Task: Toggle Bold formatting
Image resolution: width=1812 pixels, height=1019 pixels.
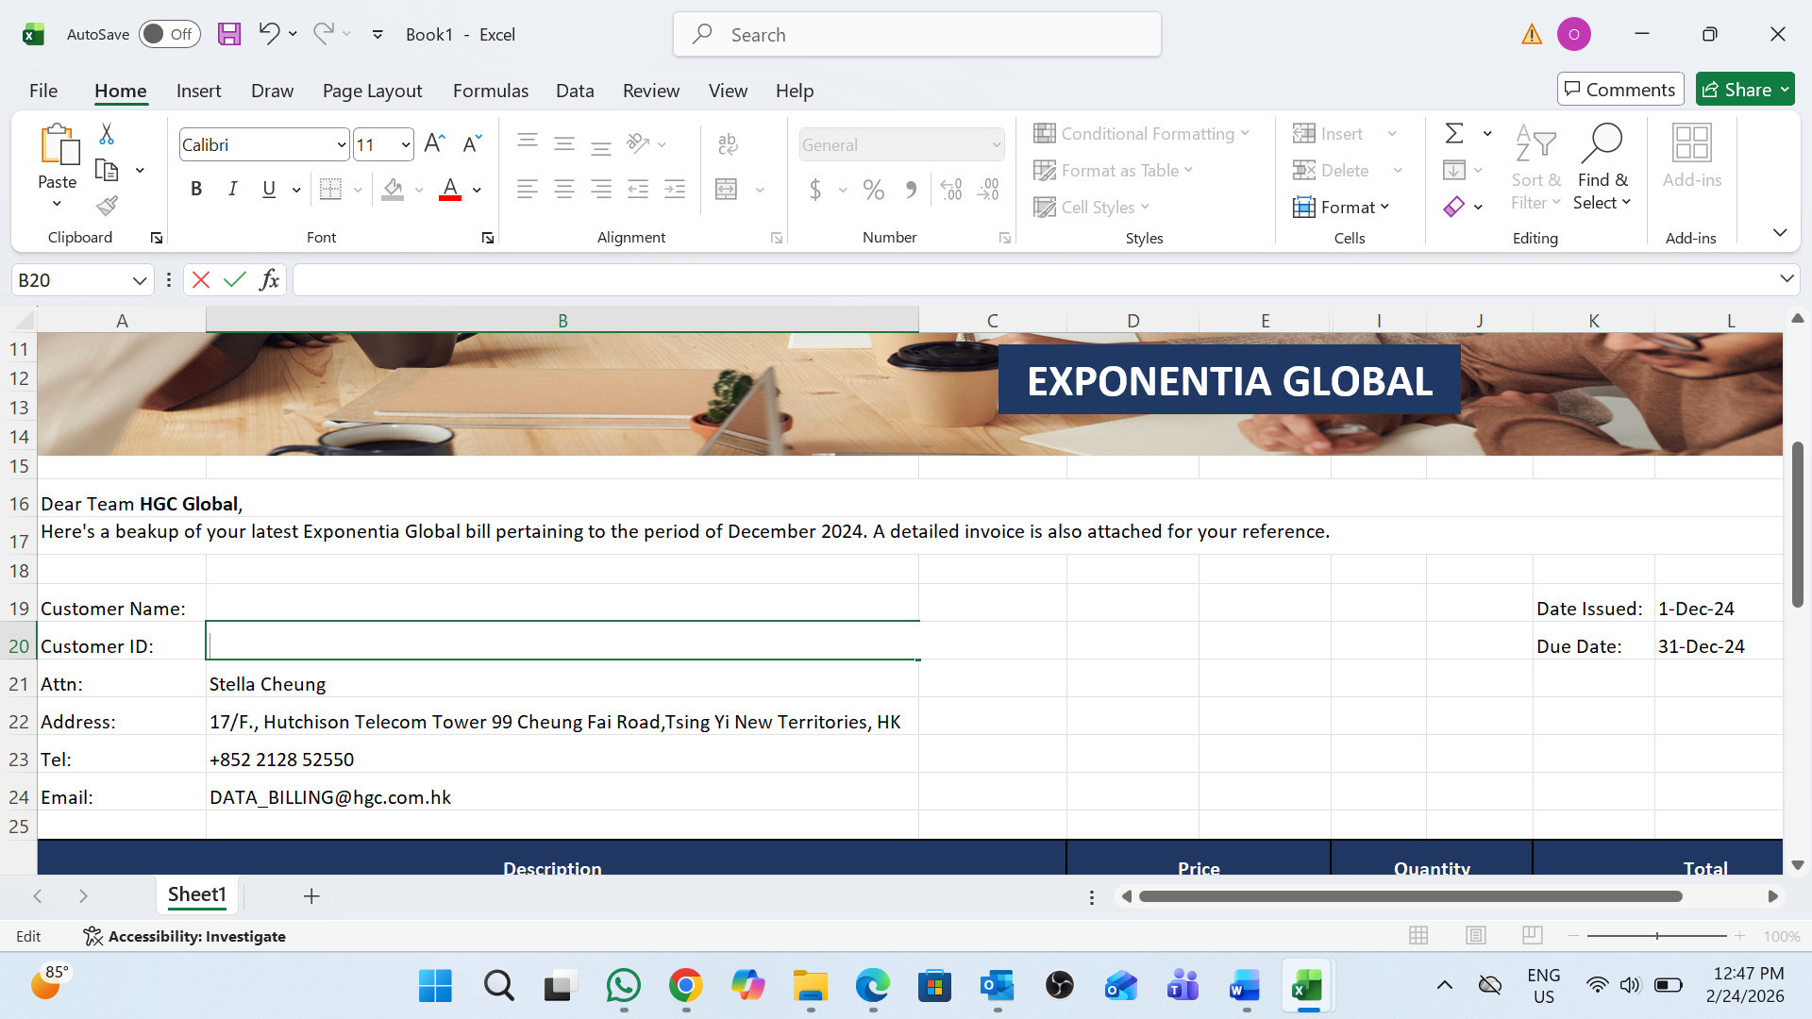Action: (x=196, y=190)
